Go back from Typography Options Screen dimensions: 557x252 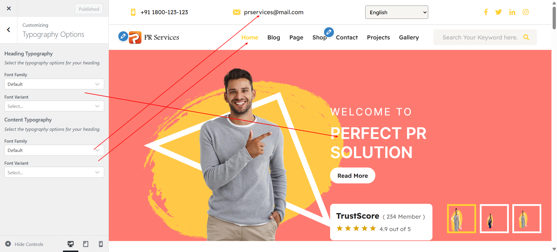pyautogui.click(x=9, y=30)
